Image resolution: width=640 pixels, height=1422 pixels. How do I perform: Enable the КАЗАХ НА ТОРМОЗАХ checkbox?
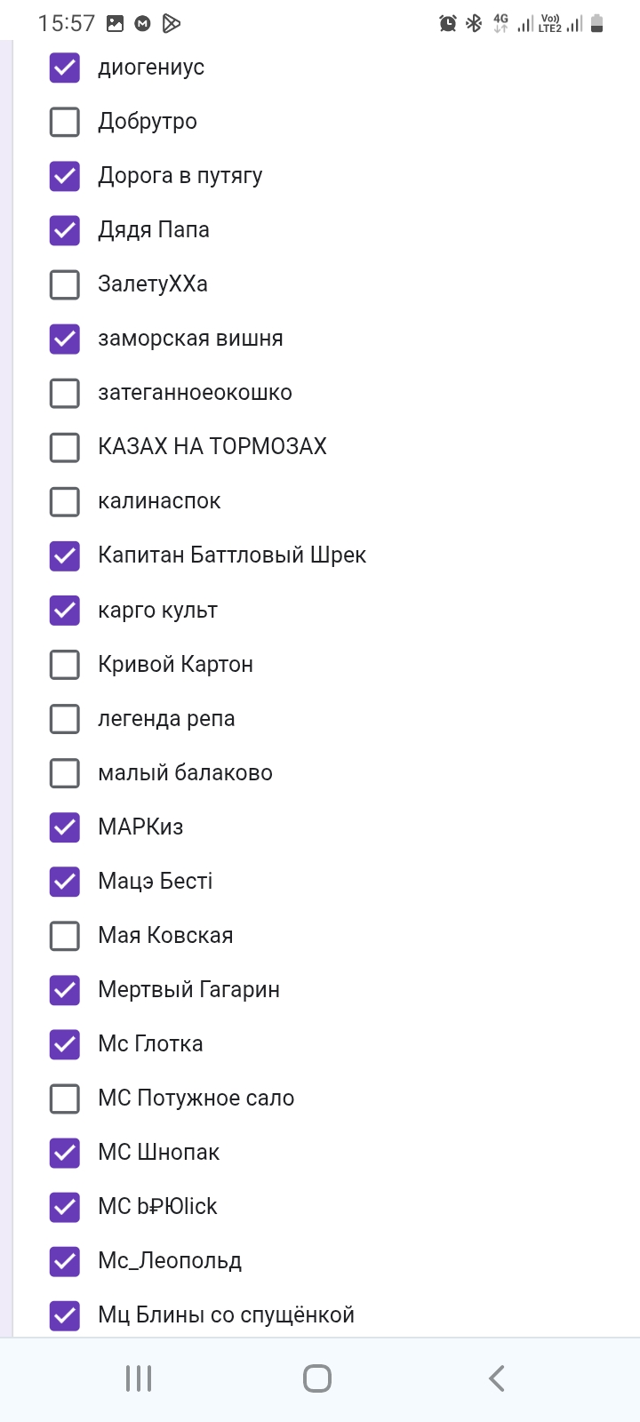65,447
